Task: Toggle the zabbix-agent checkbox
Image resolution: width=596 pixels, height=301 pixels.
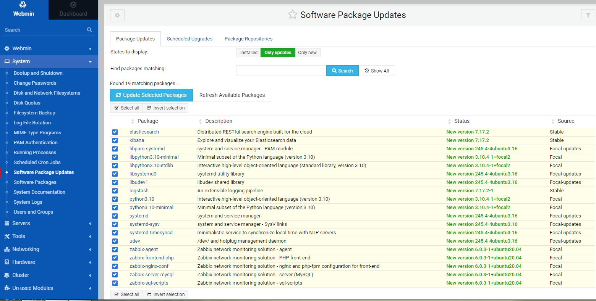Action: (x=115, y=249)
